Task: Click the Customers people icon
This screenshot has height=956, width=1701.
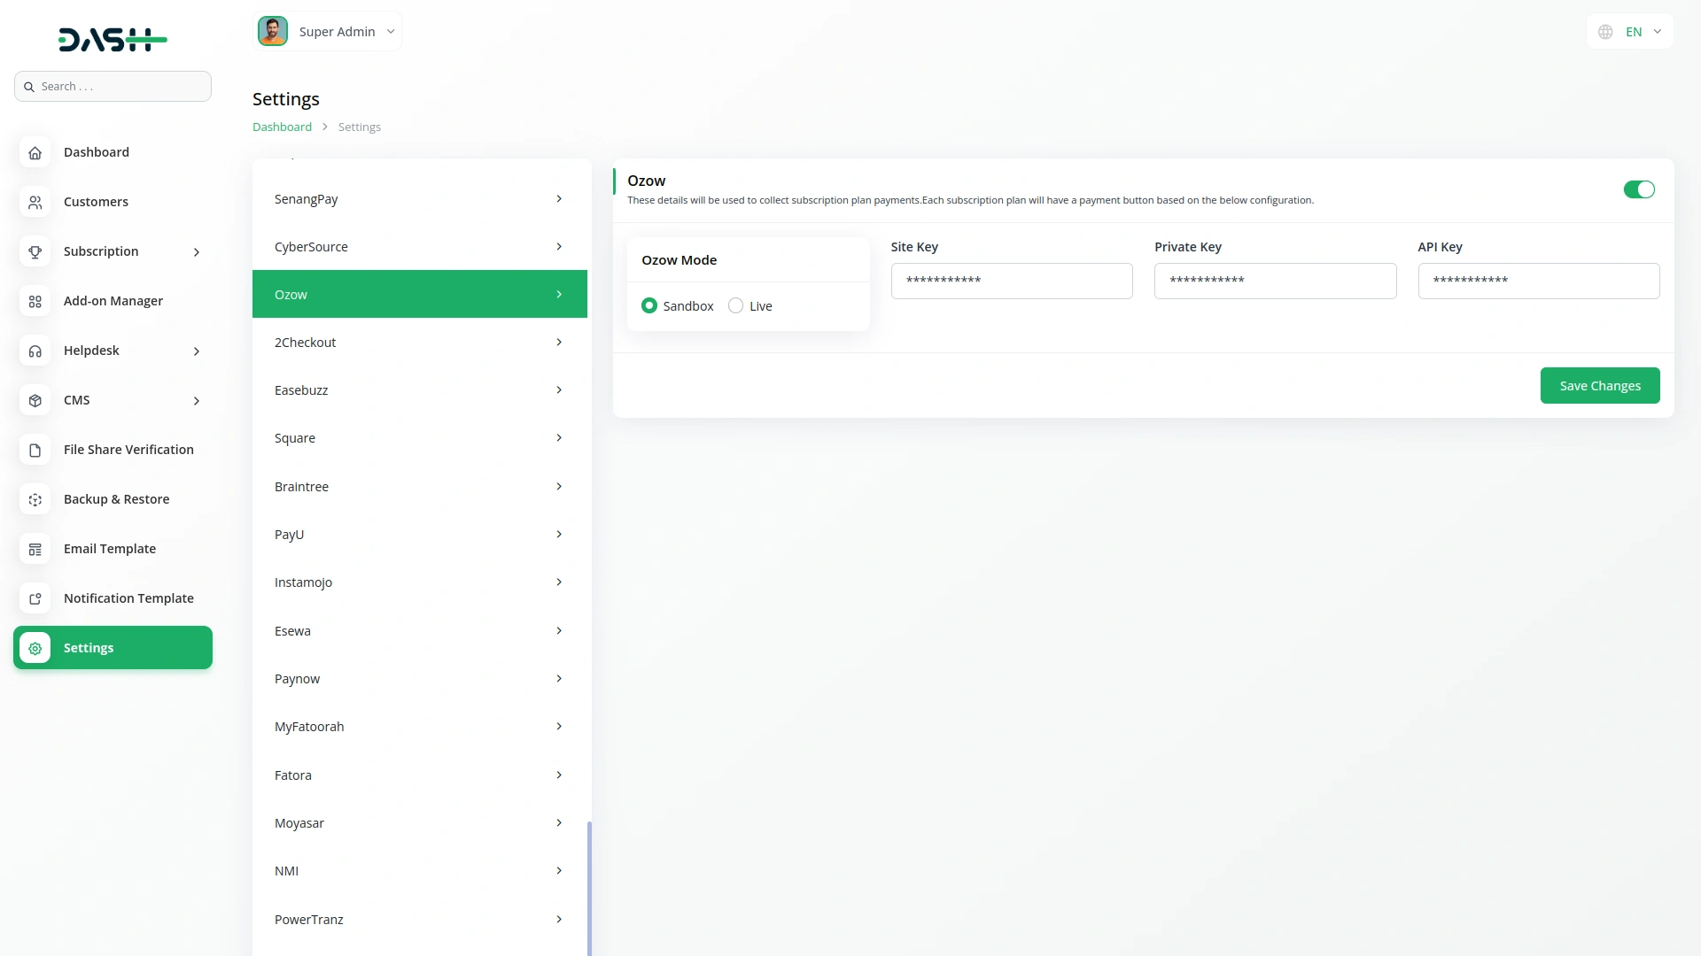Action: tap(35, 202)
